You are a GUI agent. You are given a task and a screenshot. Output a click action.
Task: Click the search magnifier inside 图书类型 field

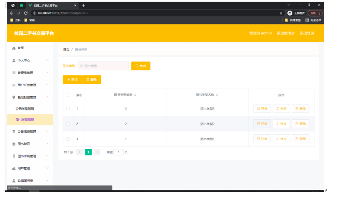tap(82, 66)
